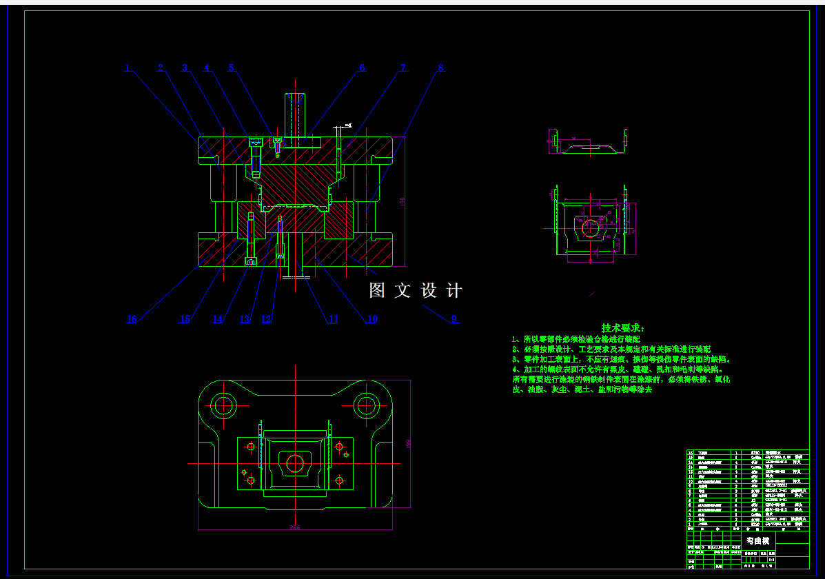Select requirement line 2 starting 必须按照设计

[611, 349]
